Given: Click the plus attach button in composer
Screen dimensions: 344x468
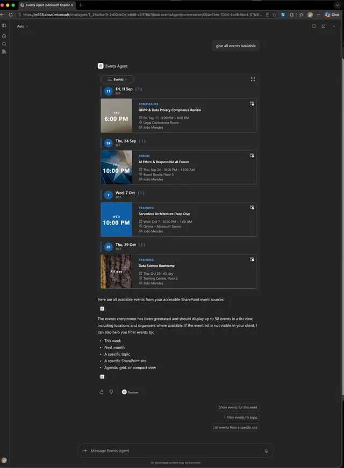Looking at the screenshot, I should point(85,451).
